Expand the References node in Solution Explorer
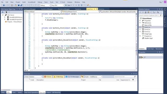The height and width of the screenshot is (94, 167). 140,23
